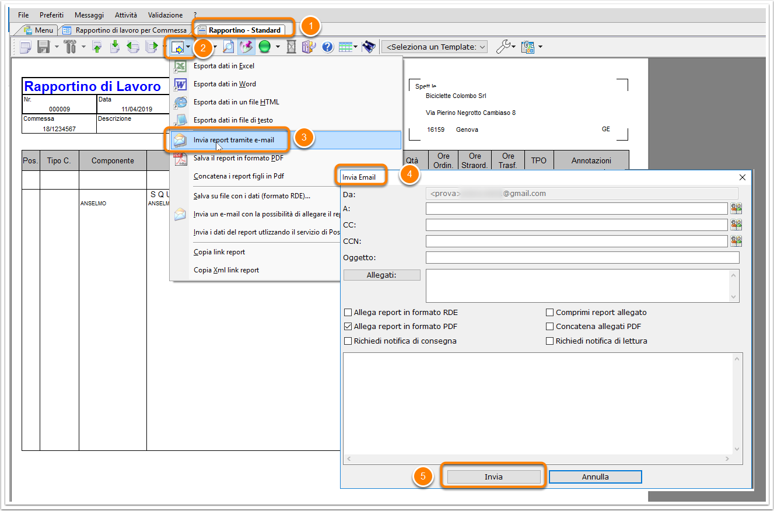Expand dropdown arrow next to save icon
Image resolution: width=774 pixels, height=511 pixels.
(x=57, y=47)
